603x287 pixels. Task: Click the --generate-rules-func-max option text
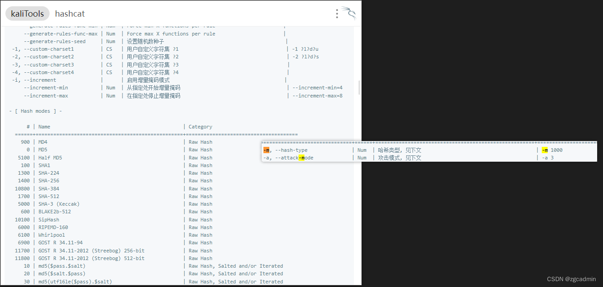[x=60, y=34]
